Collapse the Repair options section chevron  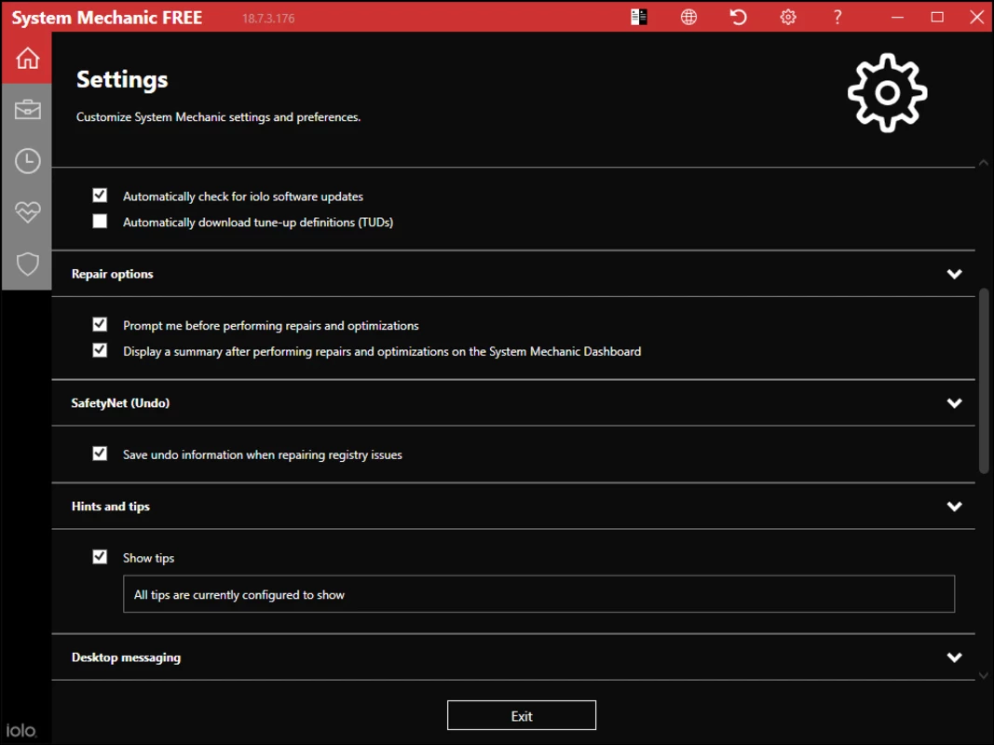(x=954, y=274)
